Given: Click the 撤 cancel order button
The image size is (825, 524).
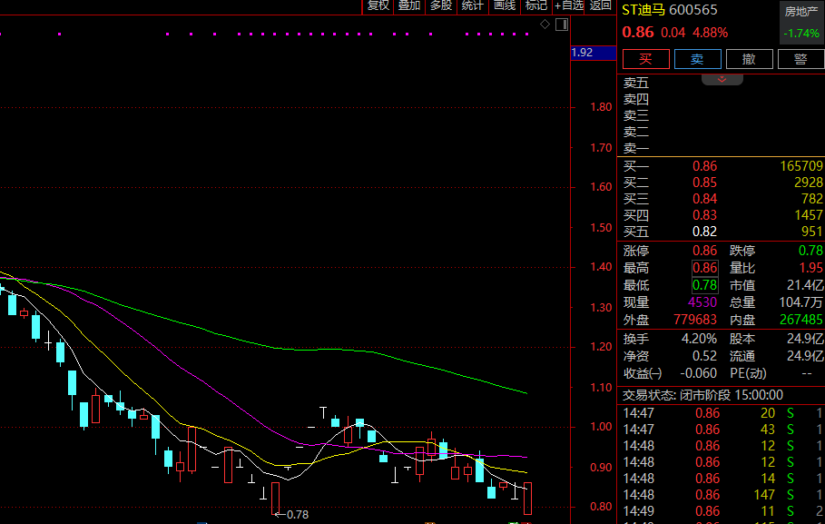Looking at the screenshot, I should [749, 59].
